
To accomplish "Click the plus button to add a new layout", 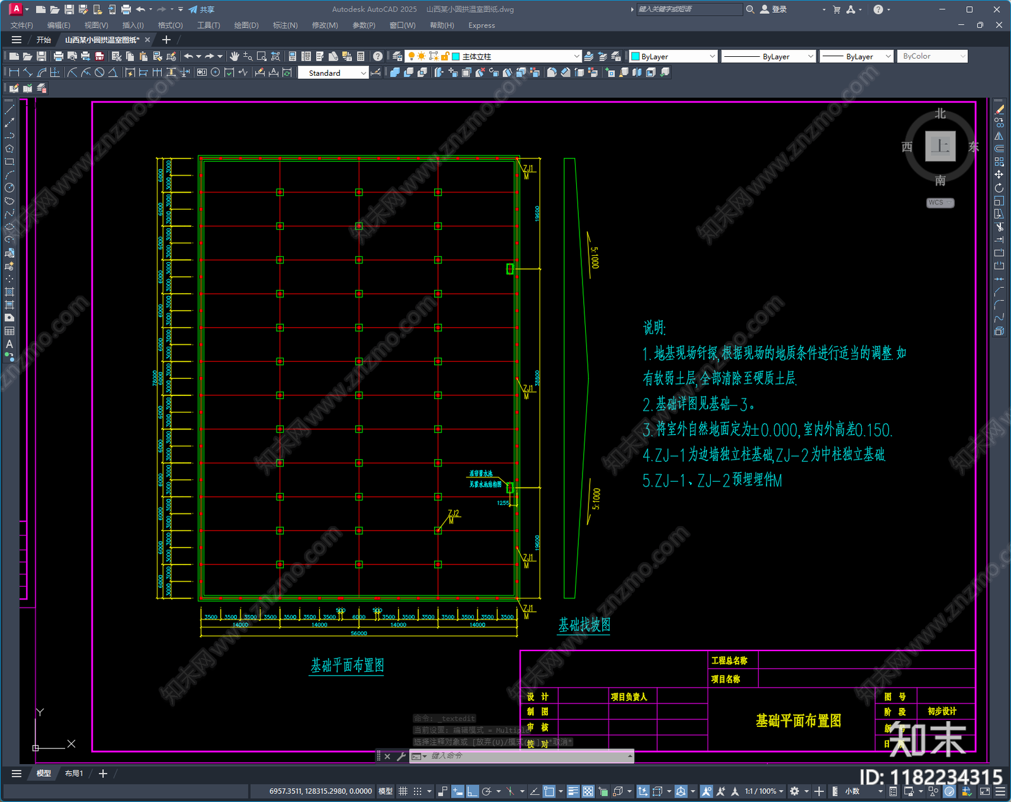I will point(103,774).
